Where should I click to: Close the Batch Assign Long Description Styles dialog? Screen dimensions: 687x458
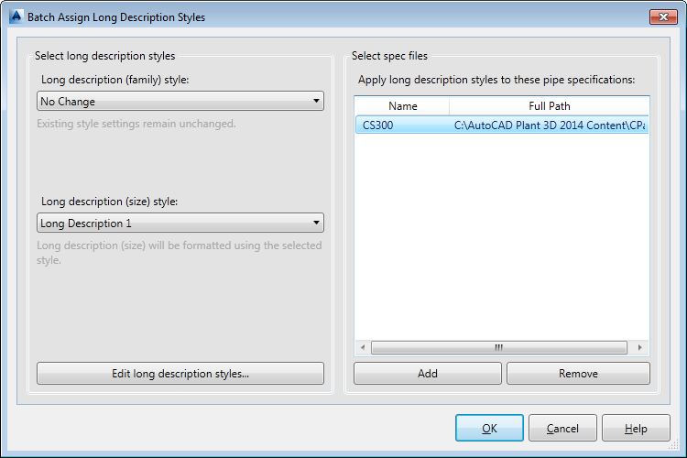pos(663,16)
